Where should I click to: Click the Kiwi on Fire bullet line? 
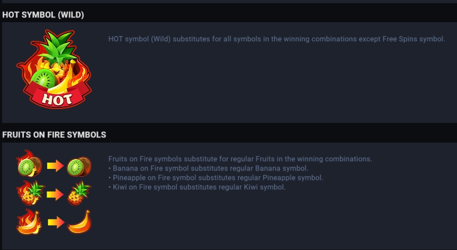(197, 187)
